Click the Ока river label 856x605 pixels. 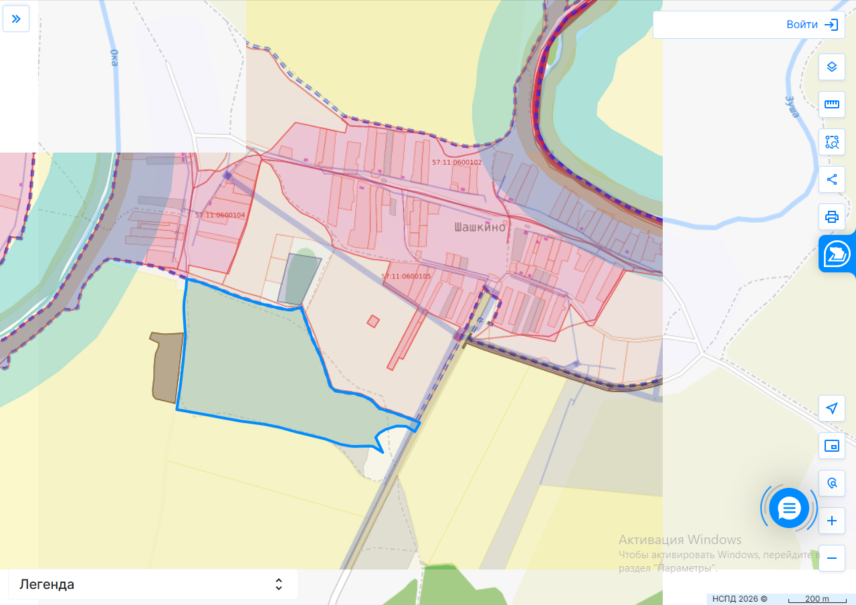[114, 58]
